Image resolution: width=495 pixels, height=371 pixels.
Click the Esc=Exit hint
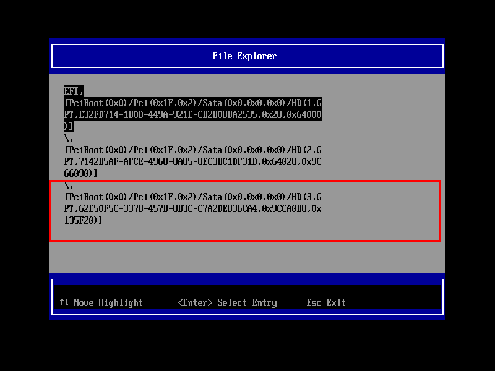326,303
